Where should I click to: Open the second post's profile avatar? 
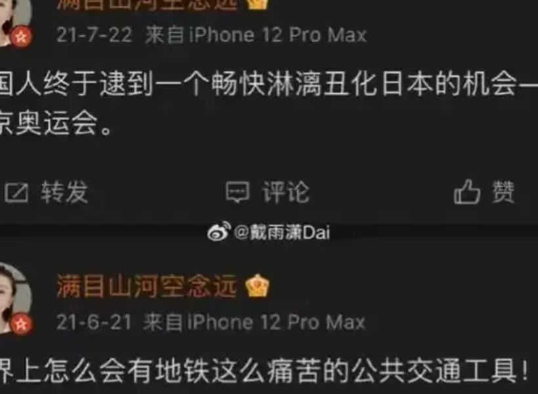pyautogui.click(x=14, y=298)
